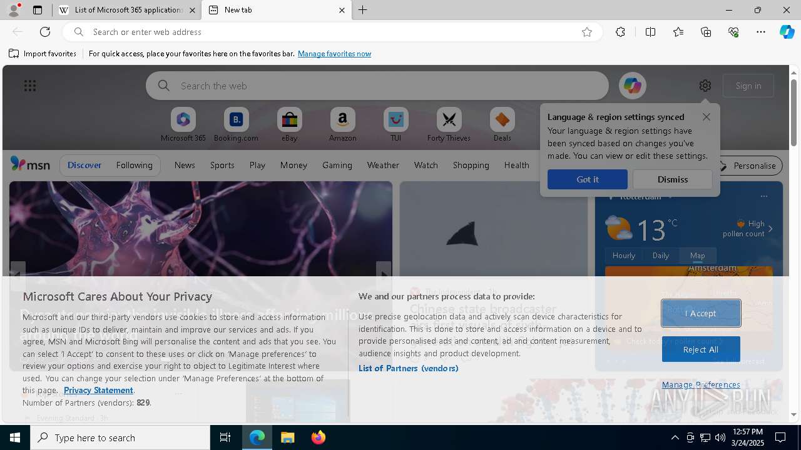The width and height of the screenshot is (801, 450).
Task: Open Browser essentials
Action: coord(733,32)
